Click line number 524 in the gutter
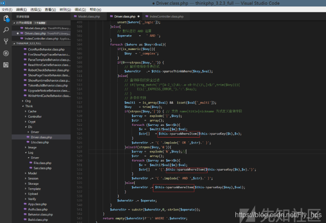 click(x=79, y=134)
